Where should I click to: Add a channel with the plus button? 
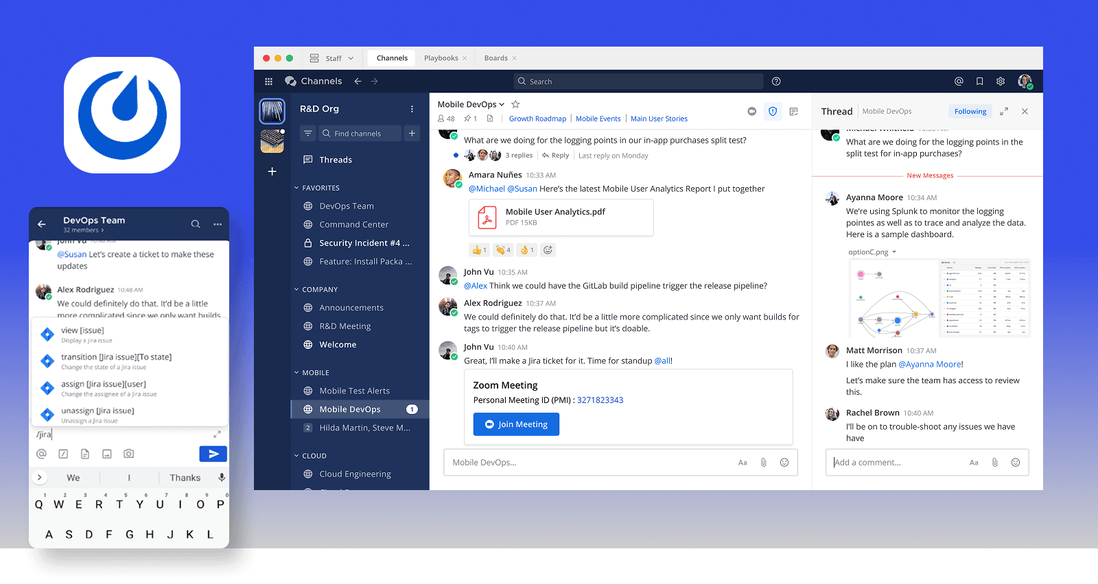412,134
